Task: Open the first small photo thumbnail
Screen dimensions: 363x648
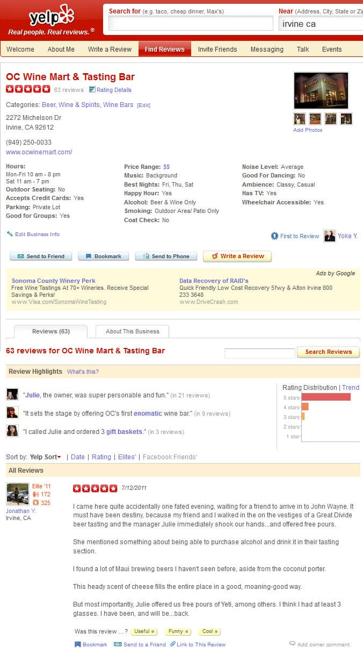Action: click(299, 118)
